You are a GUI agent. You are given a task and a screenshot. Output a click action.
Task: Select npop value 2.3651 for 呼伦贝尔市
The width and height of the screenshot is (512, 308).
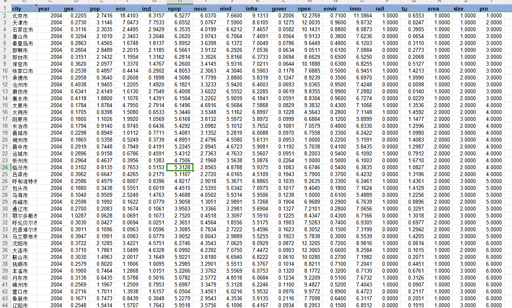[x=180, y=222]
